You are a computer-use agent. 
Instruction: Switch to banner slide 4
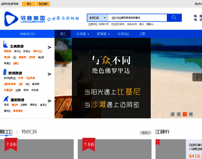(191, 114)
